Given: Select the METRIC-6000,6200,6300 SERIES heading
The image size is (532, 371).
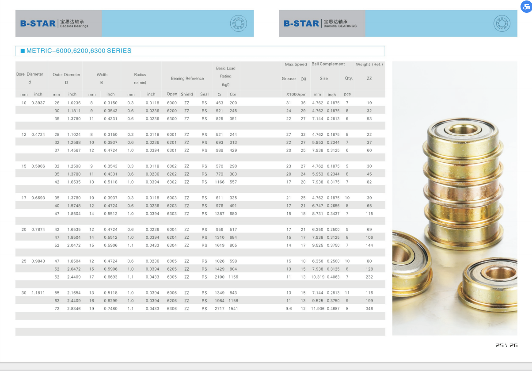Looking at the screenshot, I should pyautogui.click(x=79, y=51).
